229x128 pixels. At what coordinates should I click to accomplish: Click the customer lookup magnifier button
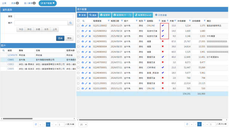point(70,23)
